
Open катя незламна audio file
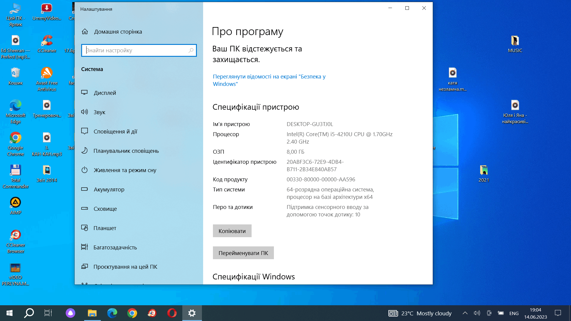point(453,79)
